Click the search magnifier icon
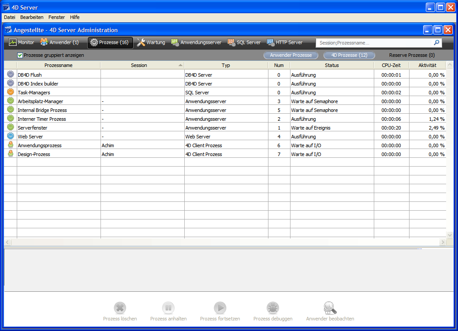The image size is (458, 331). [x=436, y=43]
